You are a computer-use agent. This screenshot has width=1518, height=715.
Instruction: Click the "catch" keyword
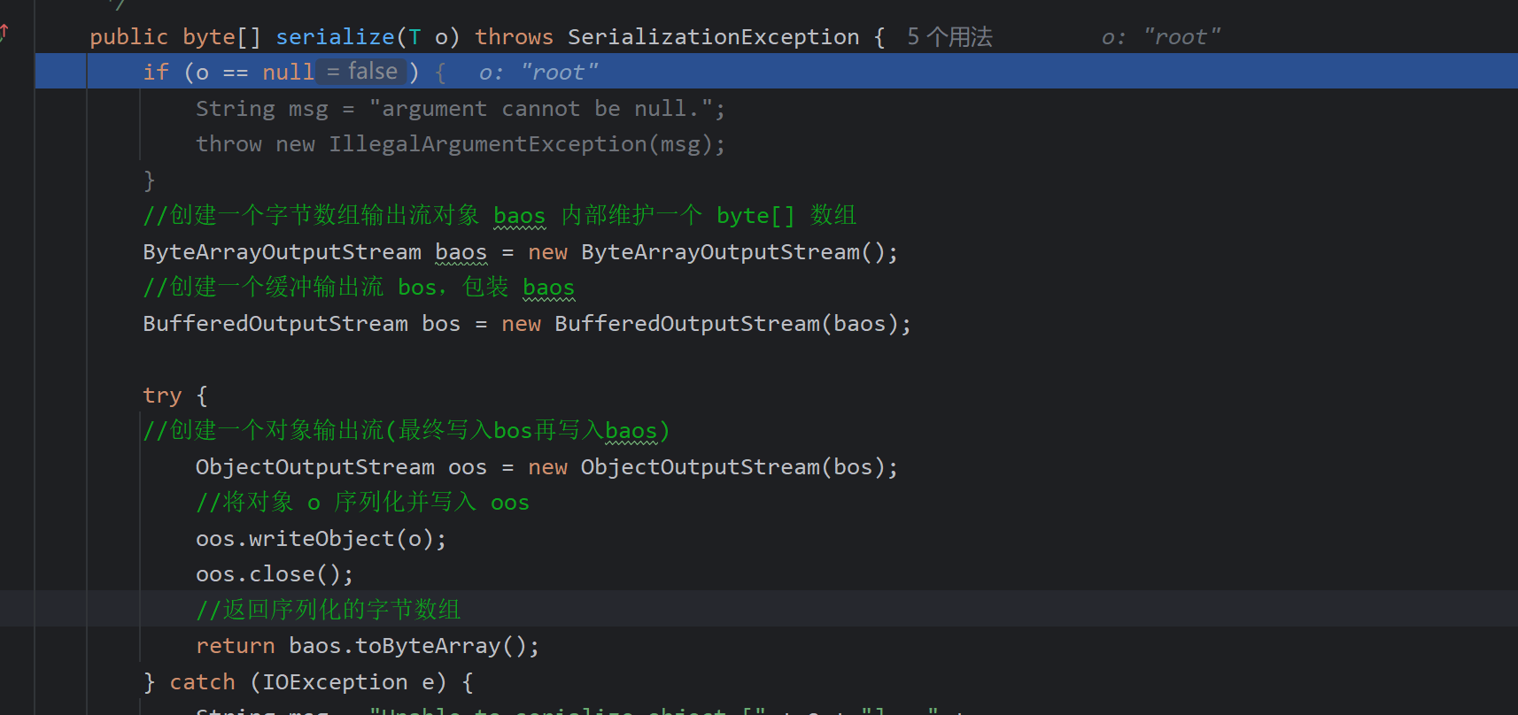202,682
